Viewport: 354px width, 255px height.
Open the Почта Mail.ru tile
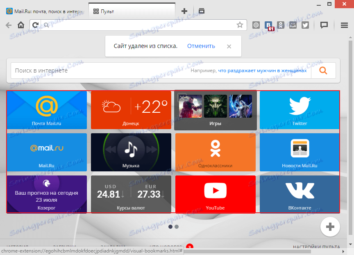47,110
